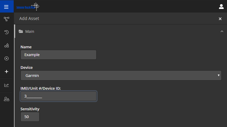The width and height of the screenshot is (227, 127).
Task: Collapse the Main section chevron
Action: pyautogui.click(x=222, y=31)
